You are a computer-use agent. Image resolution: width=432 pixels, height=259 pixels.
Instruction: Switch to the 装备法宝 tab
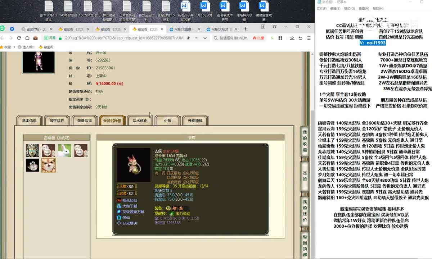coord(85,121)
